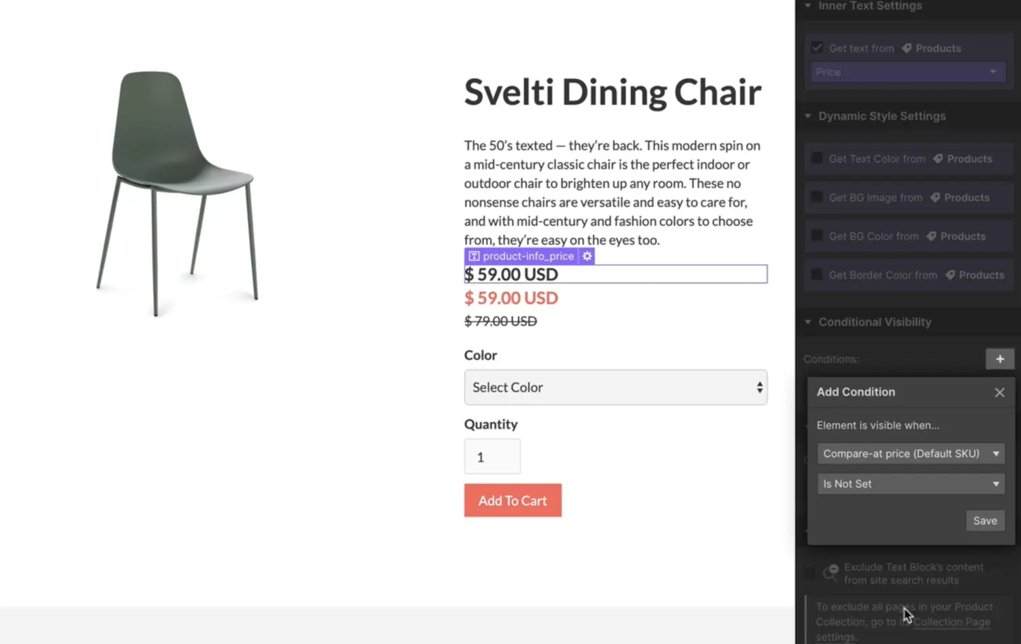Open the Is Not Set condition dropdown

911,484
